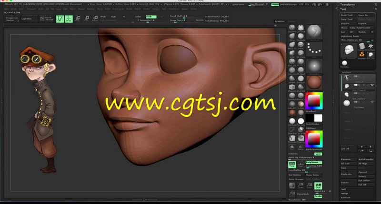Toggle BackfaceMask option
381x204 pixels.
(x=314, y=150)
